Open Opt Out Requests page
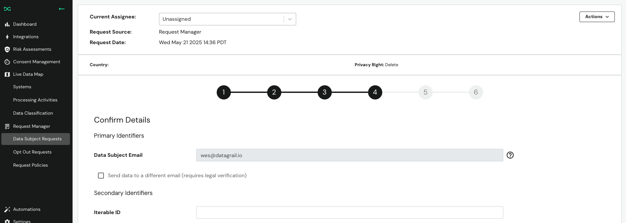 coord(32,152)
